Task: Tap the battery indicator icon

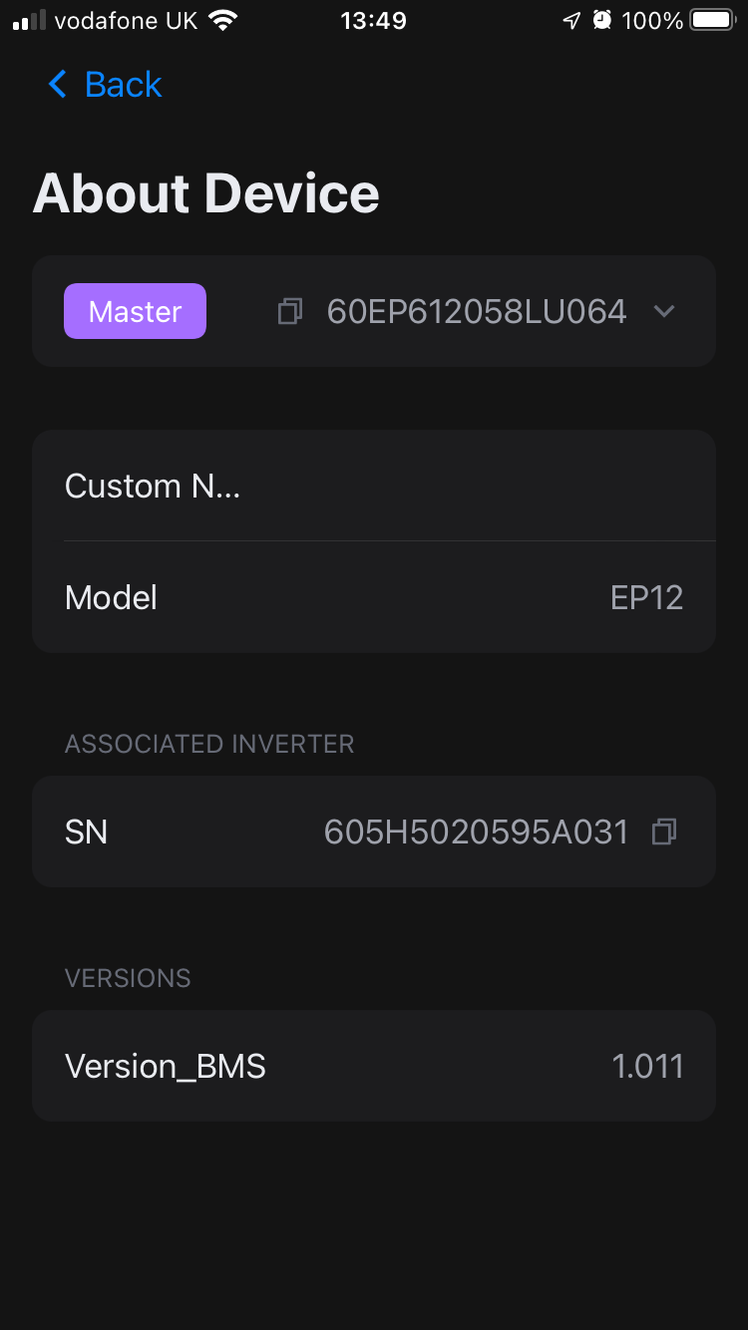Action: coord(713,21)
